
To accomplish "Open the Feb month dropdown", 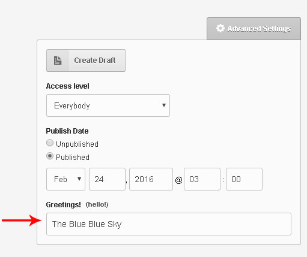I will click(x=65, y=179).
